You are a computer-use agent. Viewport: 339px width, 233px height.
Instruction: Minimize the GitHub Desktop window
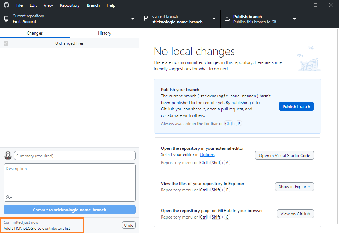[299, 5]
